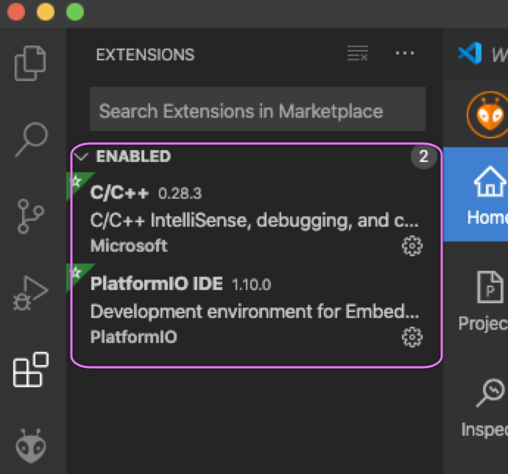Open the Extensions panel more actions menu
This screenshot has width=508, height=474.
(405, 54)
